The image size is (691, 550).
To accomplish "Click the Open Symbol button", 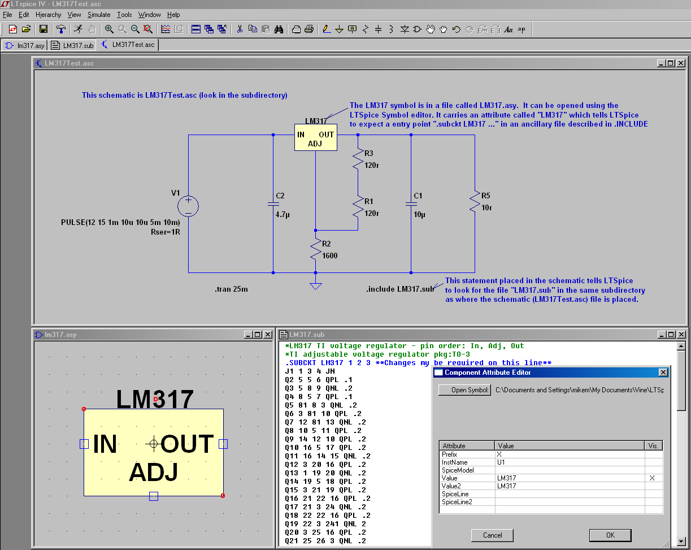I will pos(464,390).
